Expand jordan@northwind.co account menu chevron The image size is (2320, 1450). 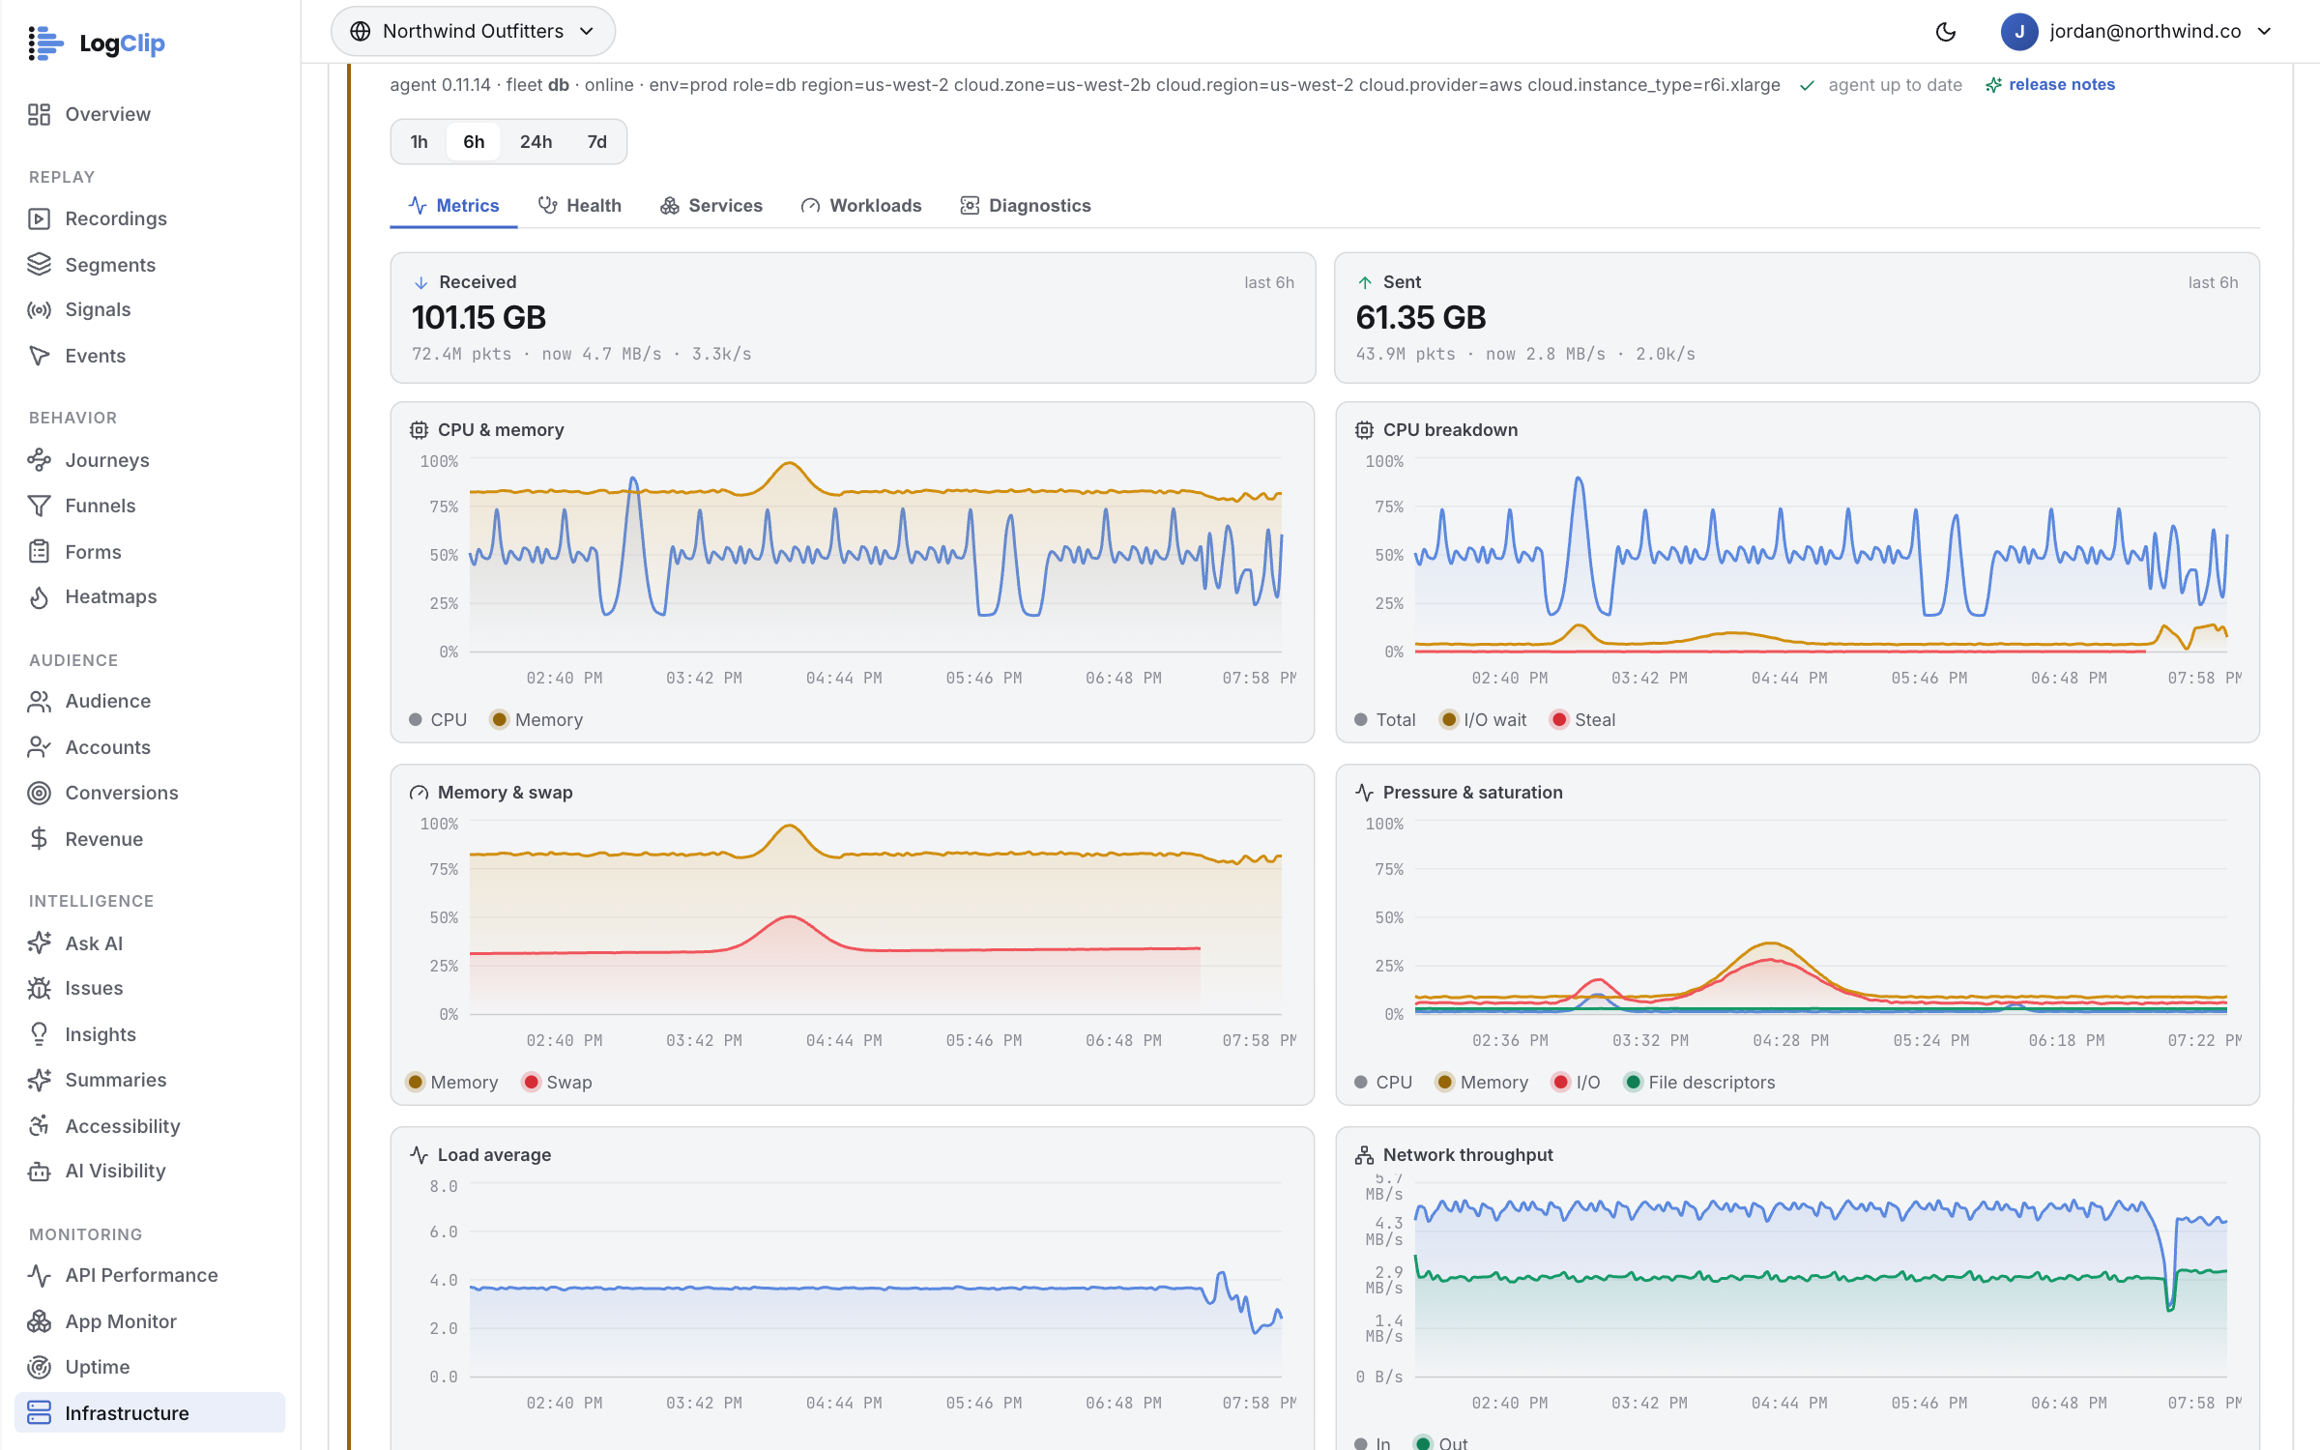2264,31
